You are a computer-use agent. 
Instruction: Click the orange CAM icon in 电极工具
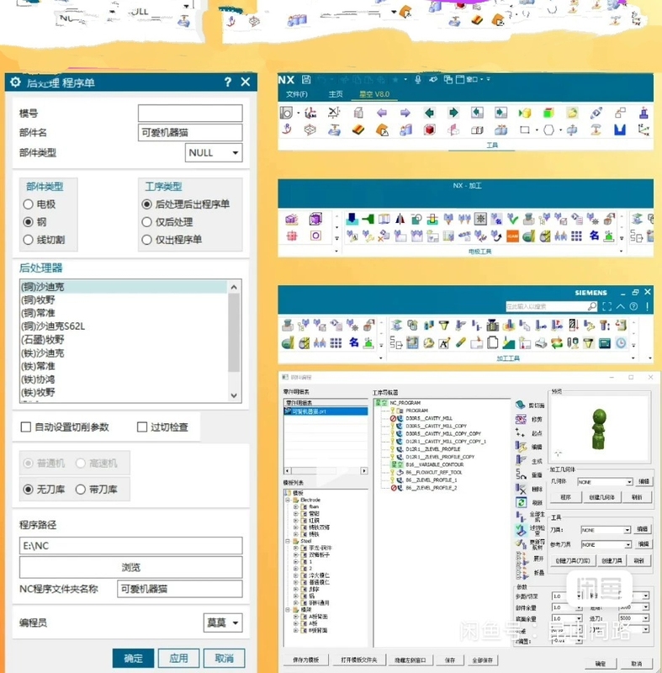coord(513,236)
